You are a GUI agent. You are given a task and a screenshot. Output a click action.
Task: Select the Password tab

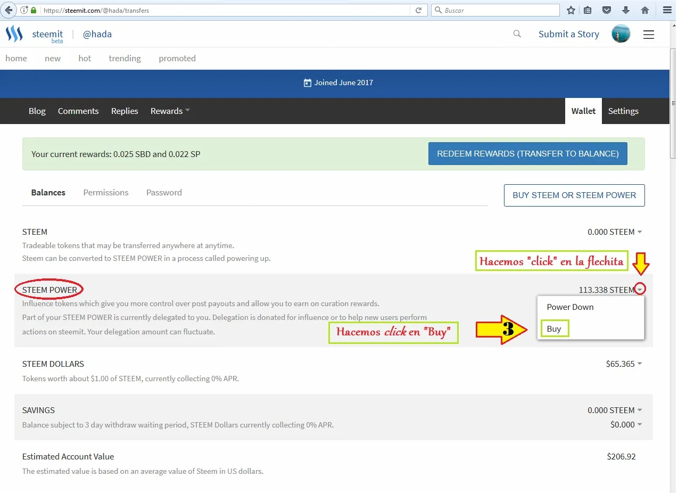[x=164, y=193]
